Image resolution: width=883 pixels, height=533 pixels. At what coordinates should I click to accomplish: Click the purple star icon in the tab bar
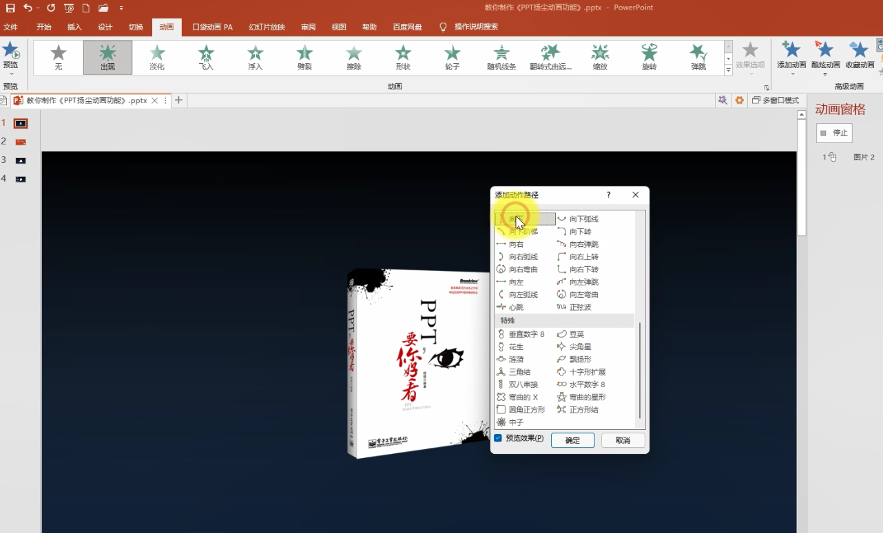[723, 100]
